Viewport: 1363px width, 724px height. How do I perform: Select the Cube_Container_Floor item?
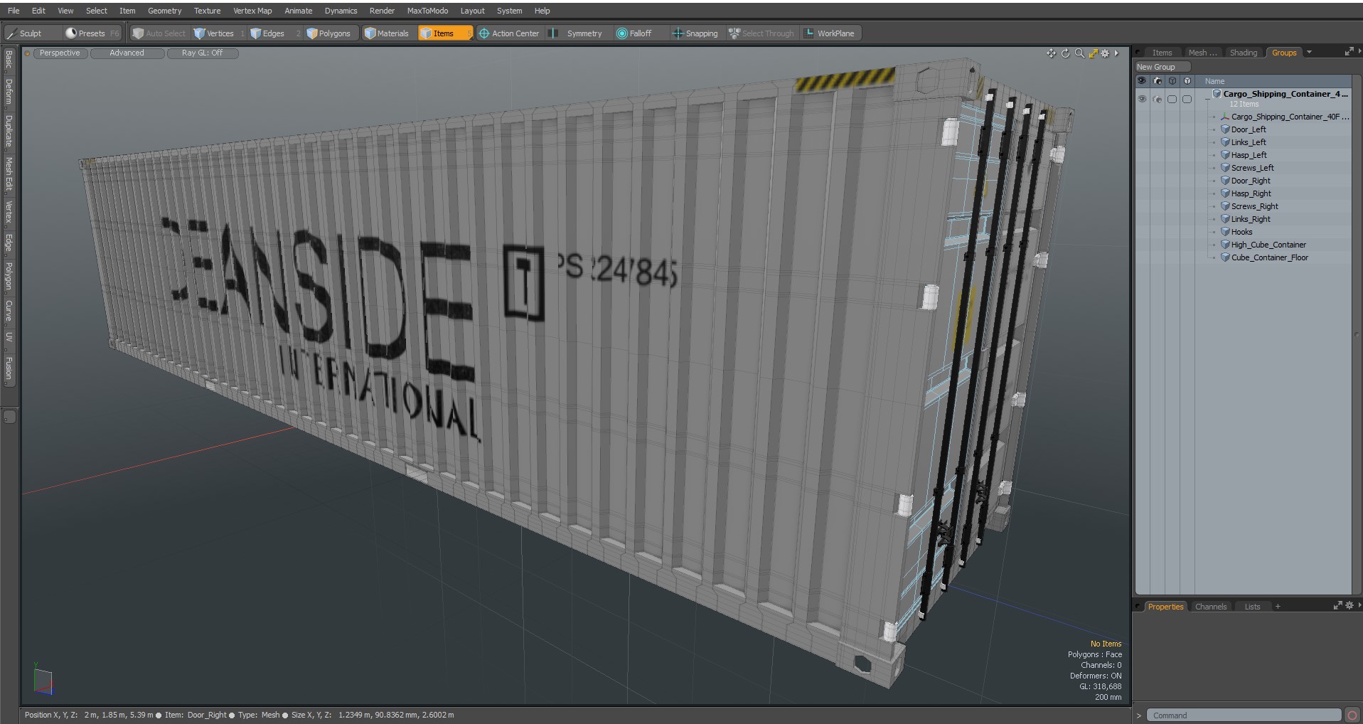(1270, 257)
